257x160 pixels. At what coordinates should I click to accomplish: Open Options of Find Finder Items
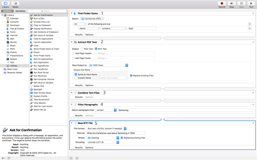click(x=90, y=35)
